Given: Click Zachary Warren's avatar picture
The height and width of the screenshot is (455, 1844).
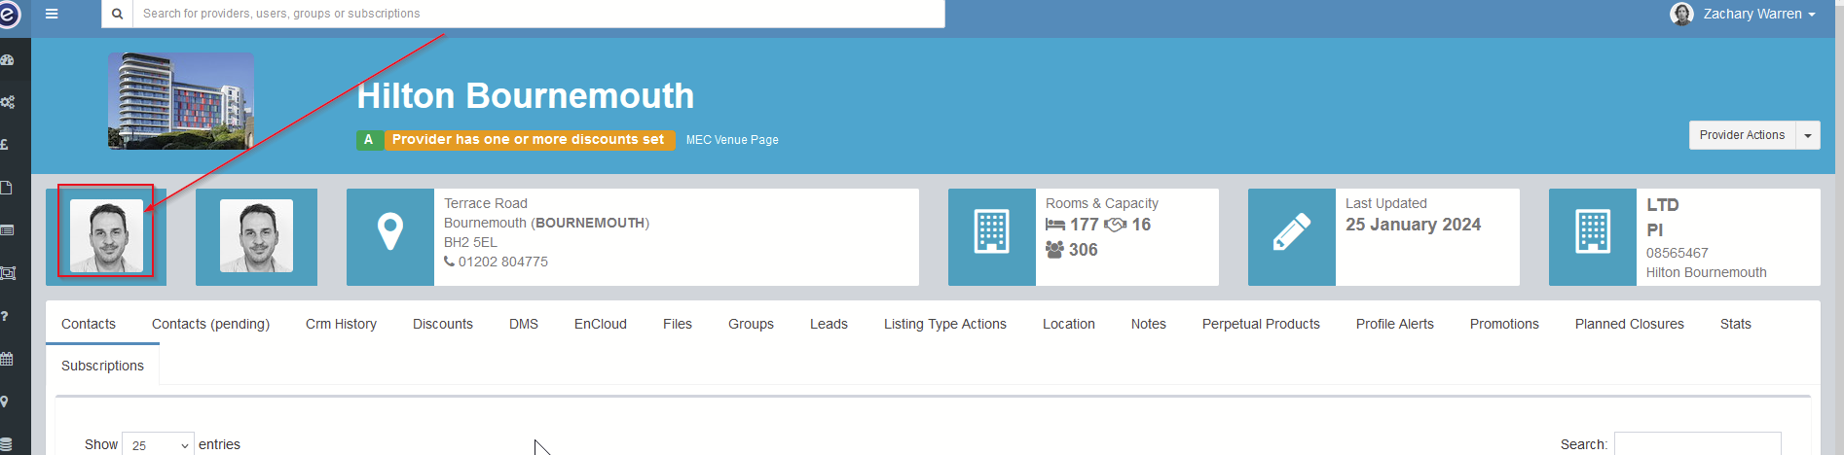Looking at the screenshot, I should click(x=1681, y=14).
